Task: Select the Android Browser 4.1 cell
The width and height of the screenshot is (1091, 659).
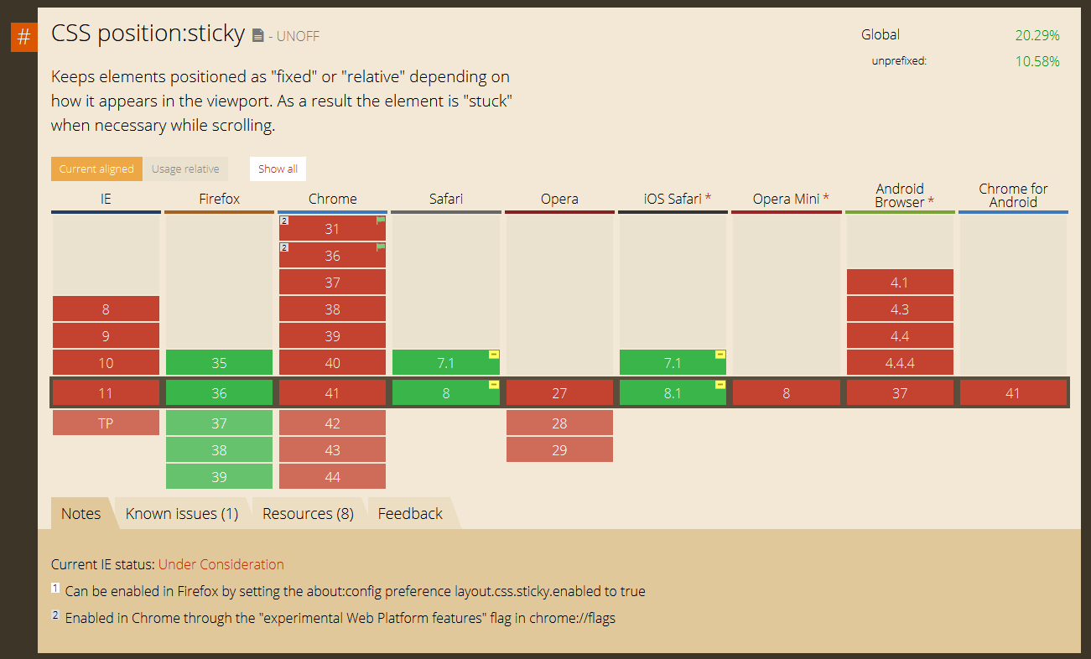Action: coord(900,283)
